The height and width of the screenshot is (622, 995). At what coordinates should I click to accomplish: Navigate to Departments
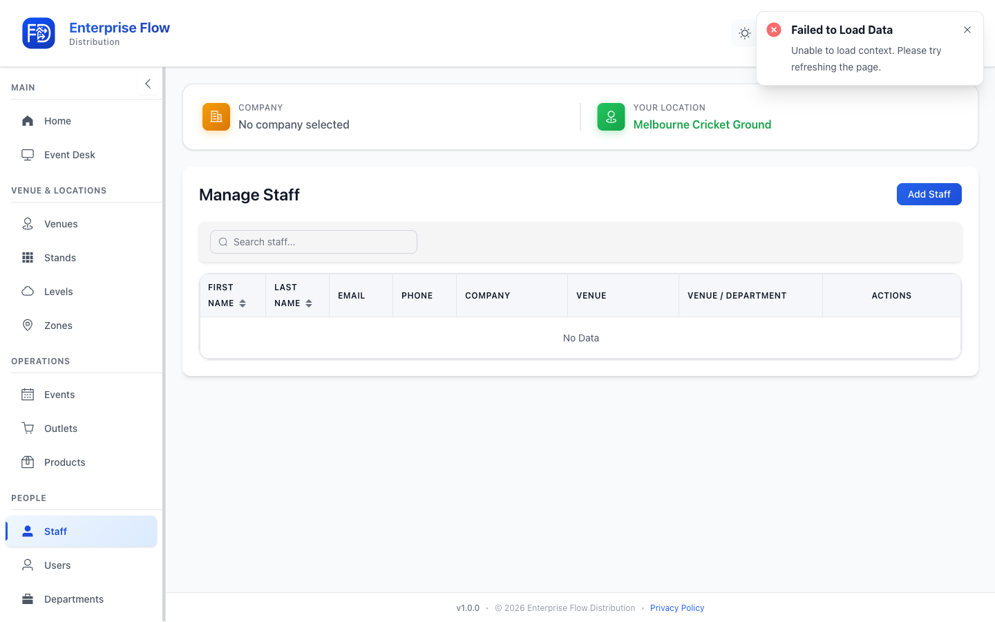[82, 599]
